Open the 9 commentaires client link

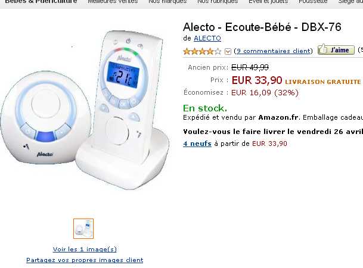coord(273,51)
